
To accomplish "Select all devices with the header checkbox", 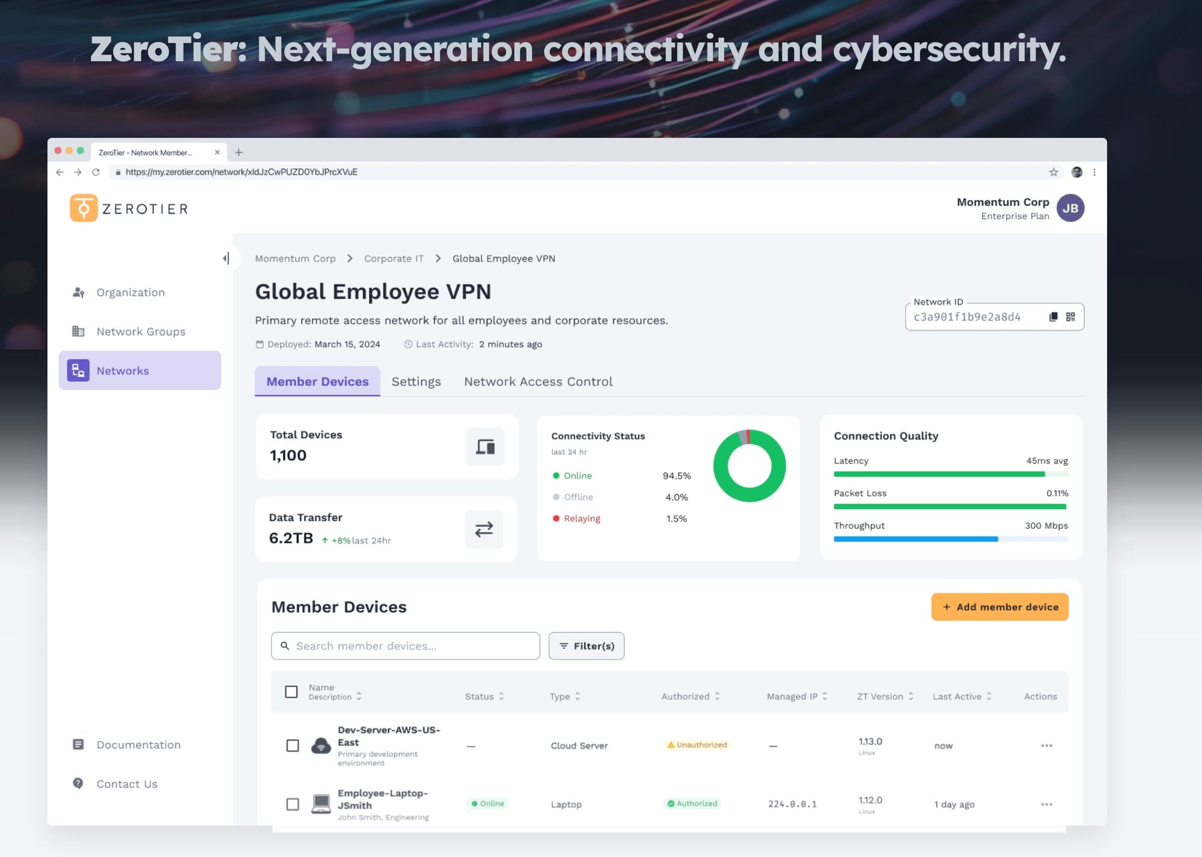I will (291, 692).
